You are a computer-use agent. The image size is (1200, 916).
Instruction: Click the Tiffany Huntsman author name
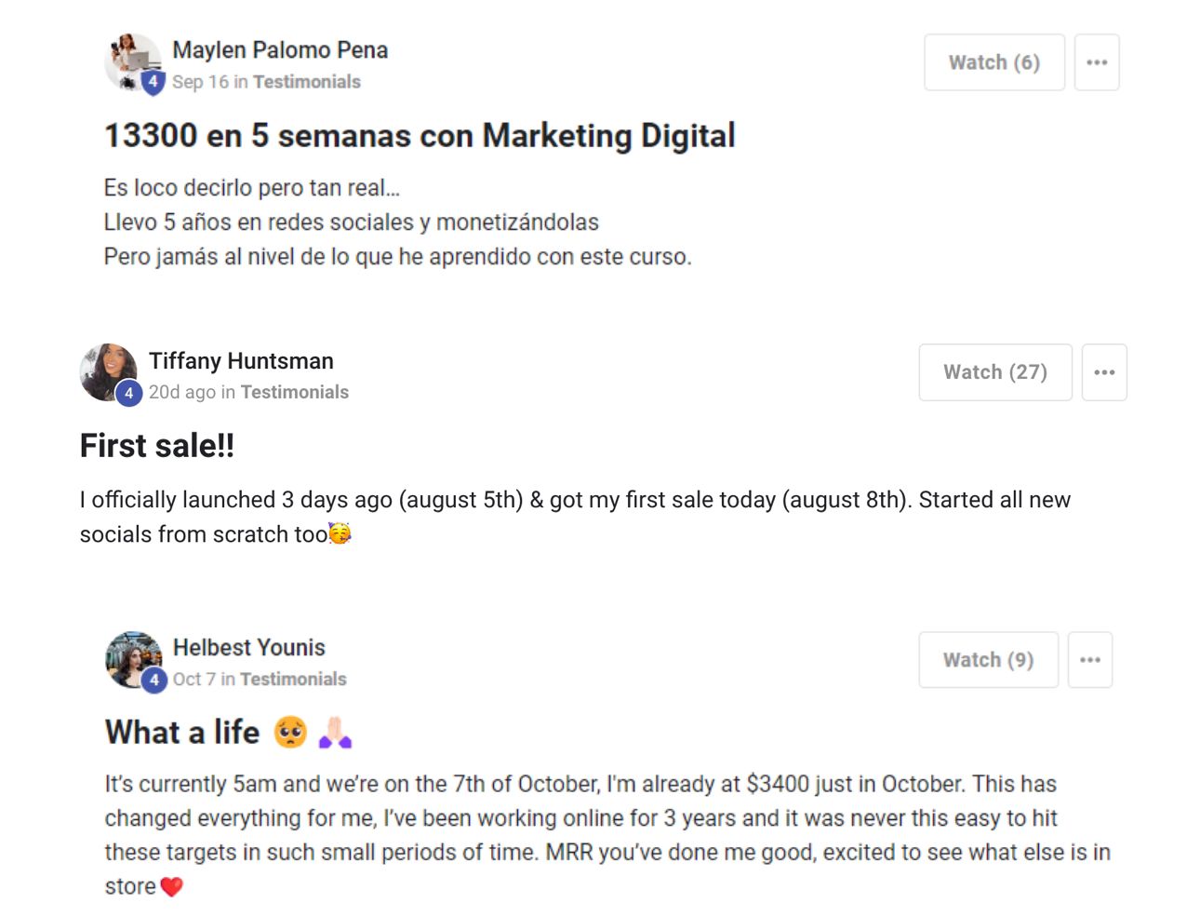[241, 361]
